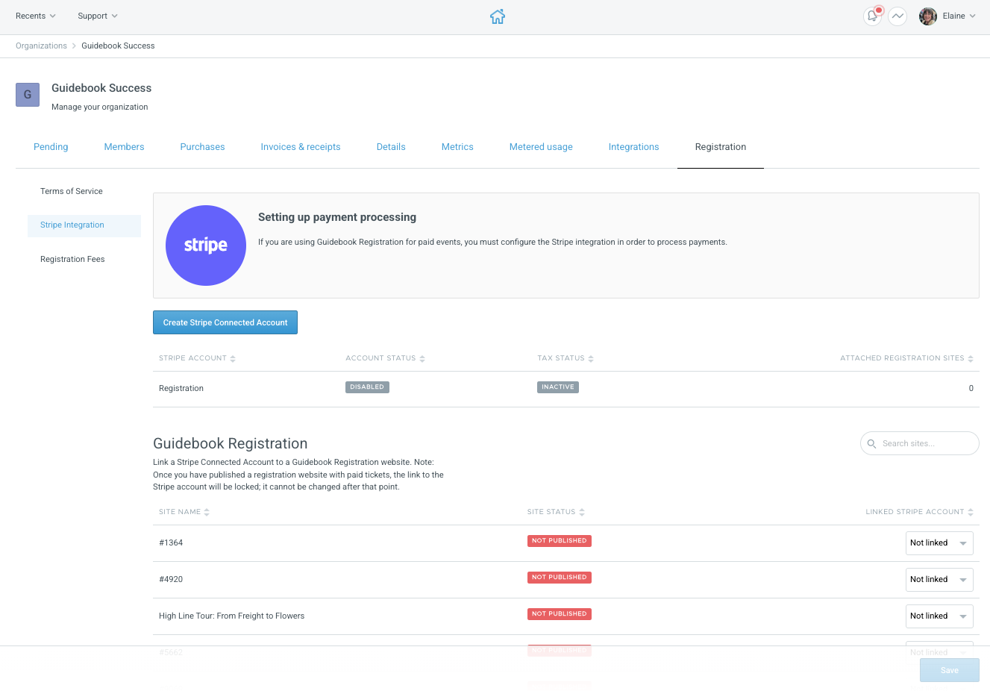Screen dimensions: 990x691
Task: Sort by Site Status column
Action: (x=556, y=512)
